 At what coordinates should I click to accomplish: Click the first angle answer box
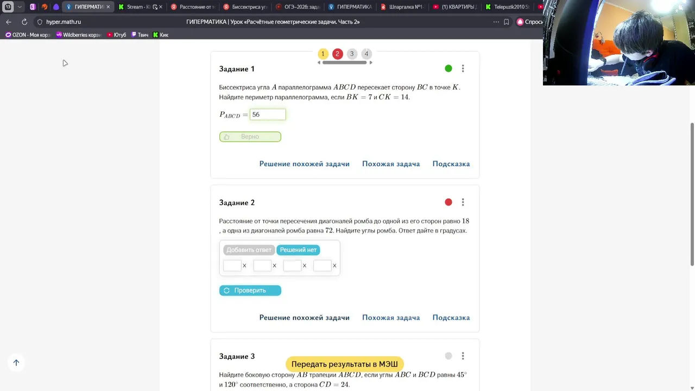pos(232,266)
